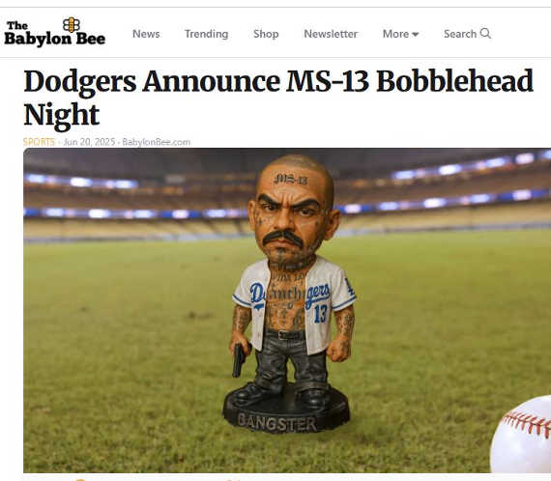Click the magnifying glass search icon
The width and height of the screenshot is (551, 481).
coord(485,34)
